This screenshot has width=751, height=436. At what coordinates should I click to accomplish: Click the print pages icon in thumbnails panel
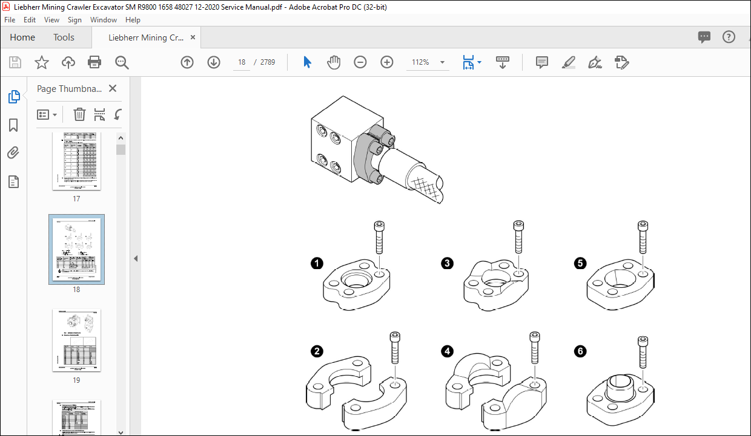(x=100, y=114)
